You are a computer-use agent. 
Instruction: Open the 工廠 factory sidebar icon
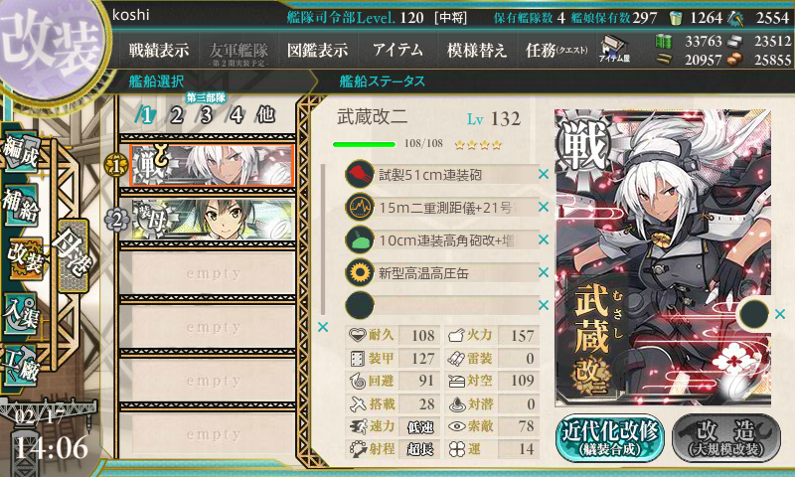tap(20, 365)
